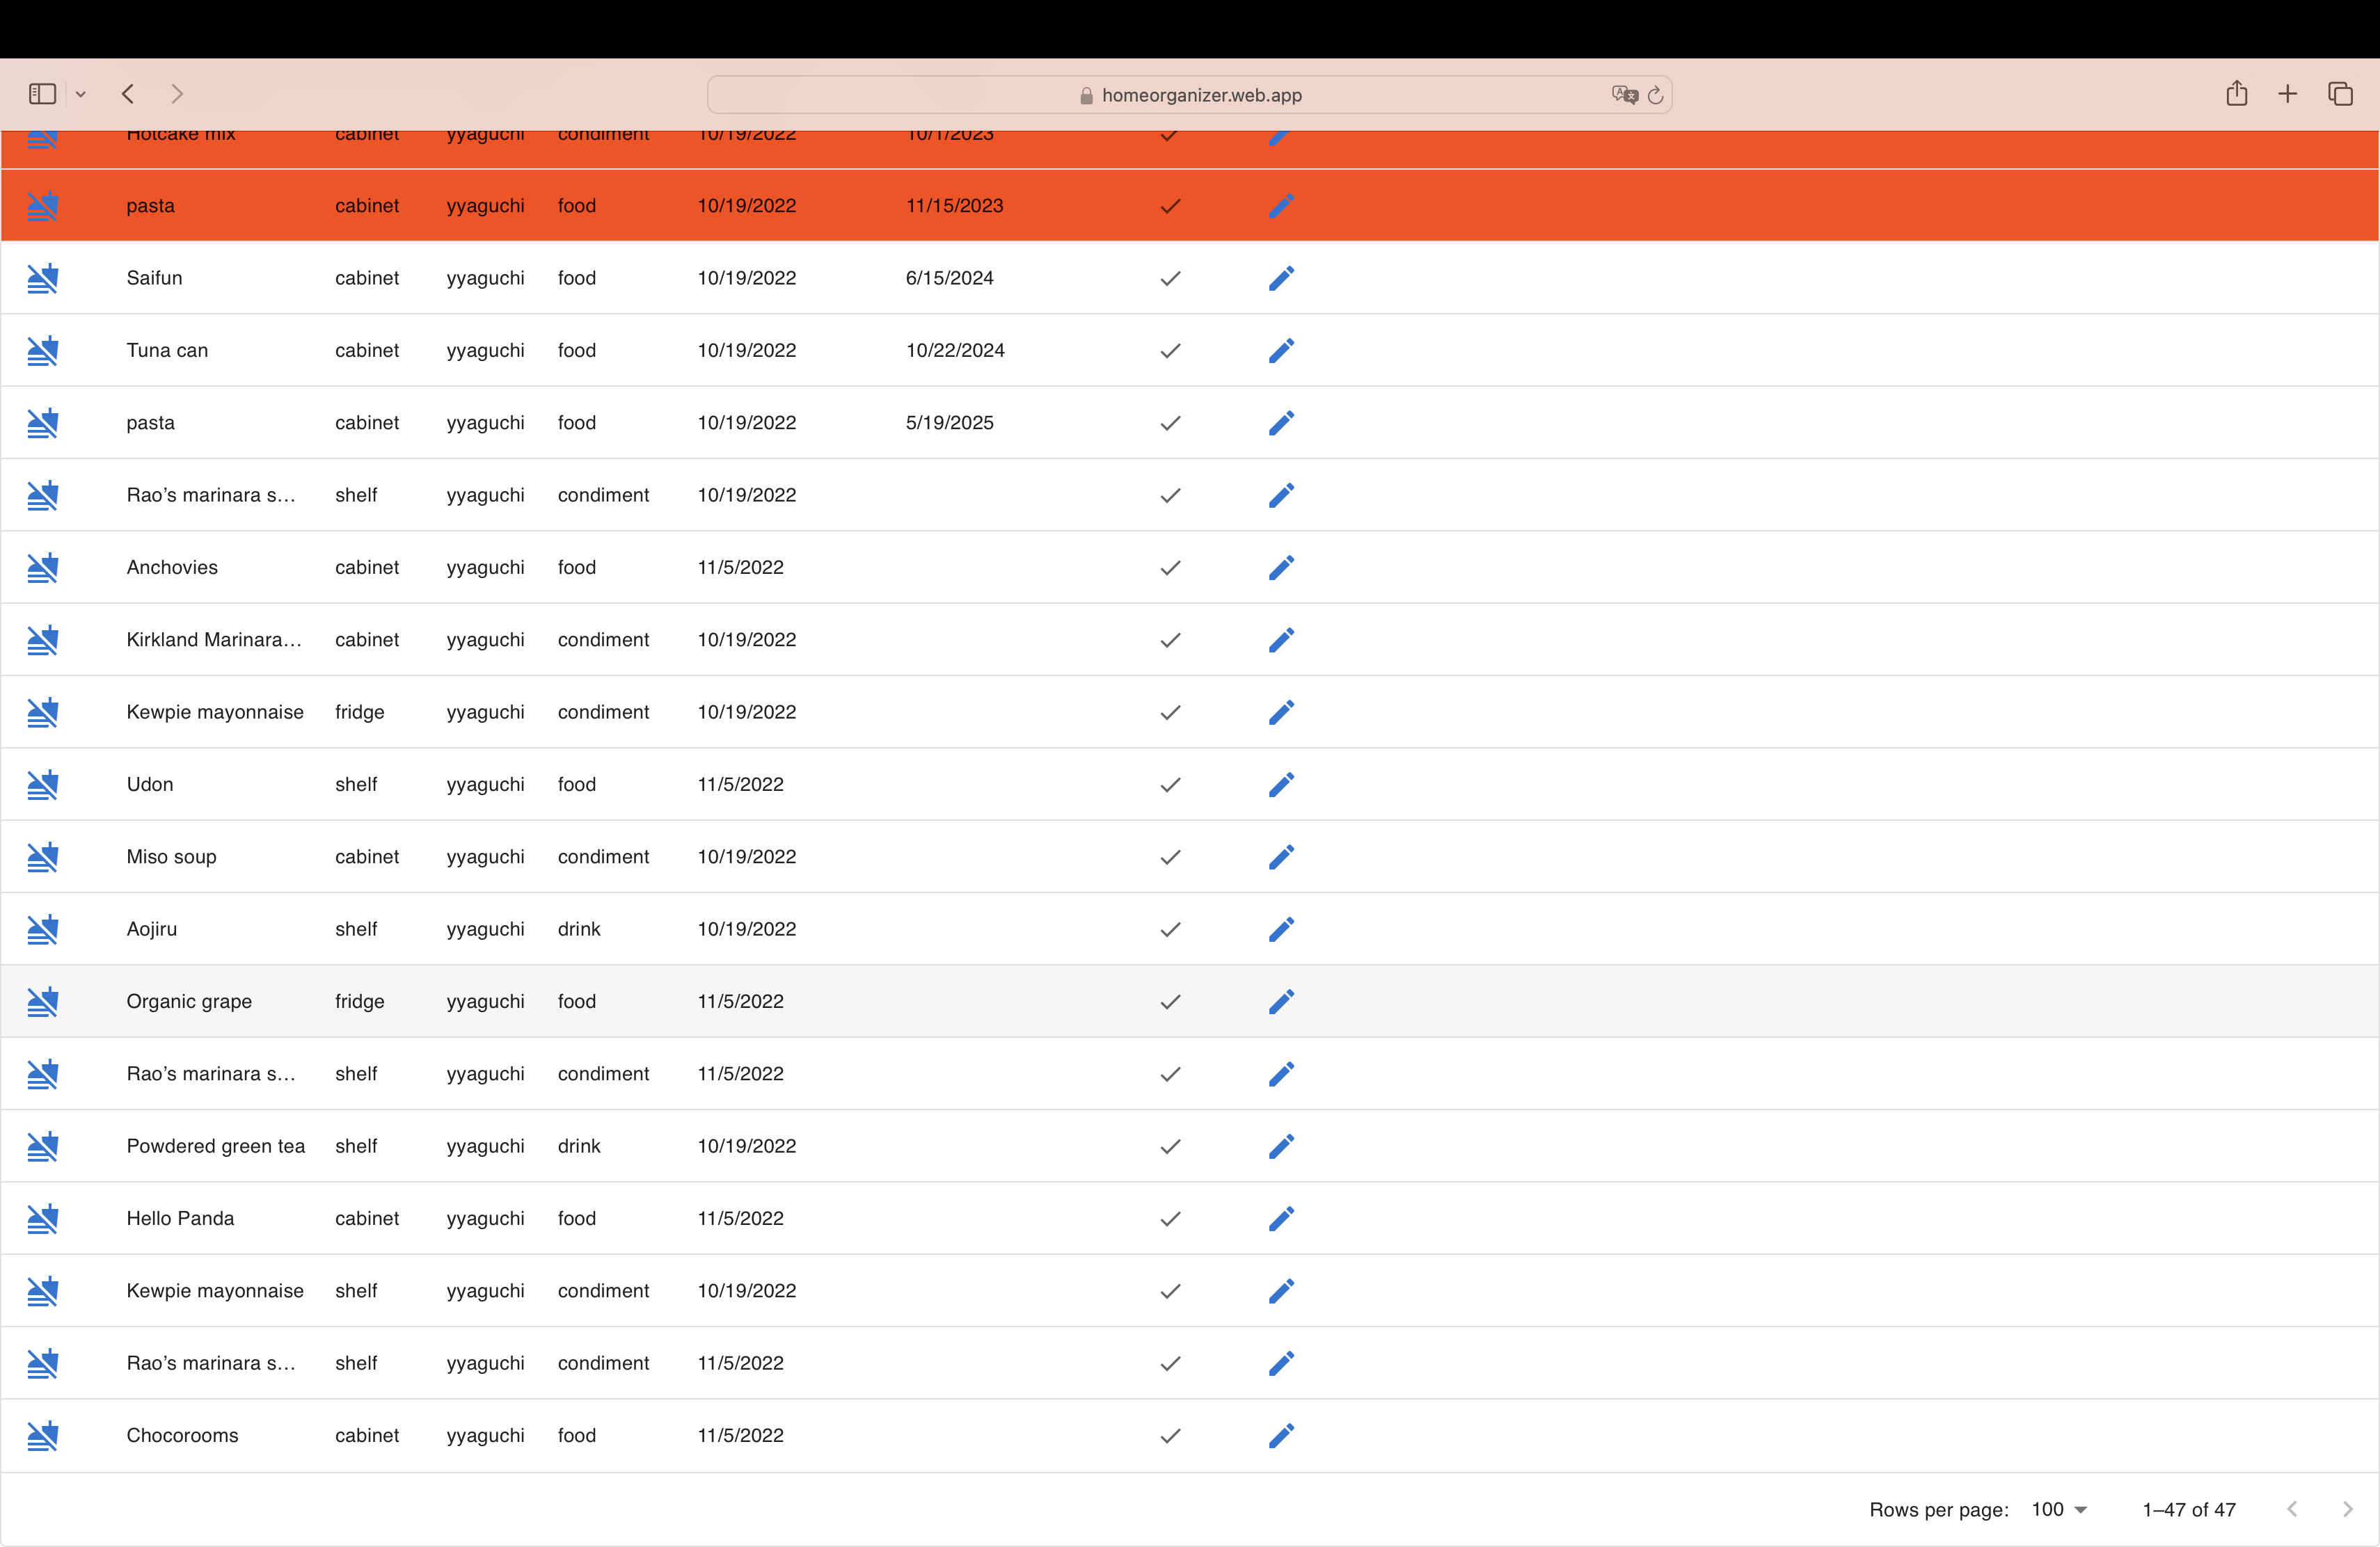Click the 6/15/2024 expiry date cell
The image size is (2380, 1547).
(949, 278)
